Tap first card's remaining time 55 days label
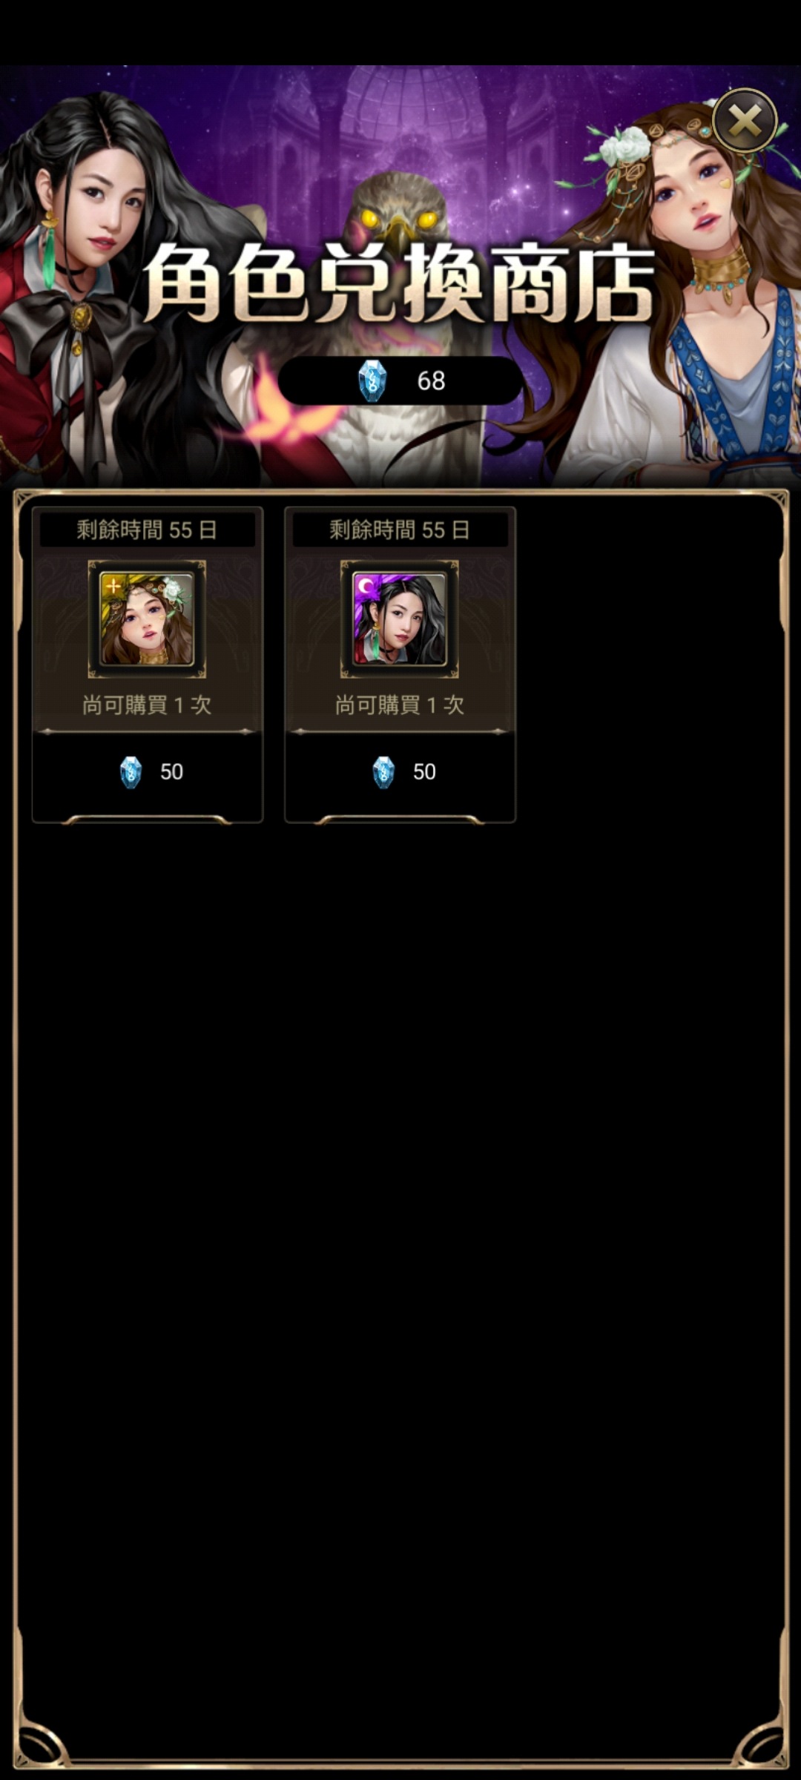This screenshot has height=1780, width=801. click(x=147, y=530)
